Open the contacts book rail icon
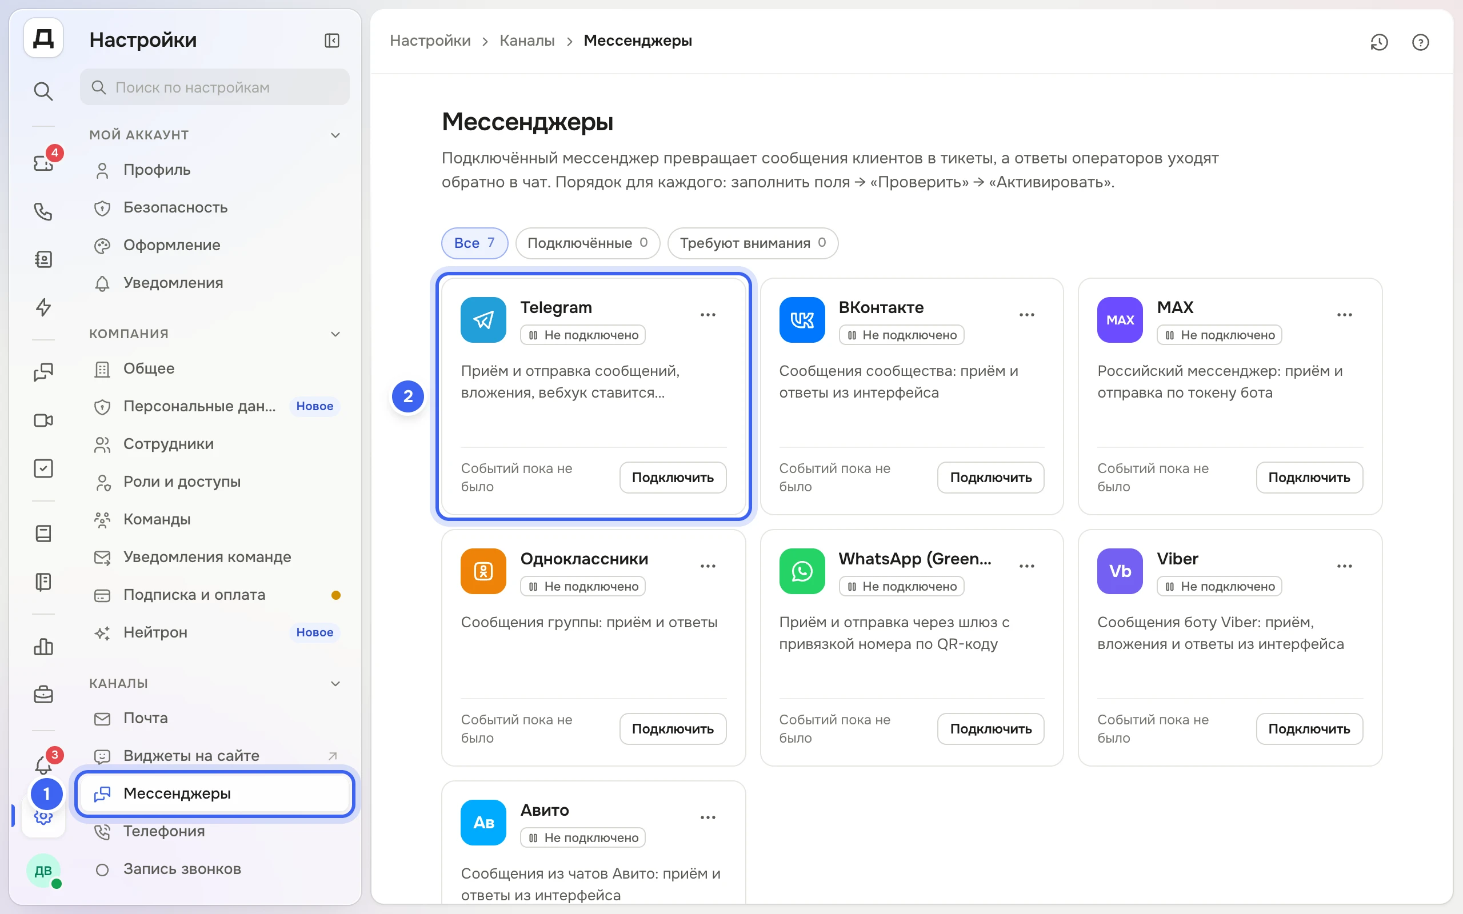Viewport: 1463px width, 914px height. 43,259
